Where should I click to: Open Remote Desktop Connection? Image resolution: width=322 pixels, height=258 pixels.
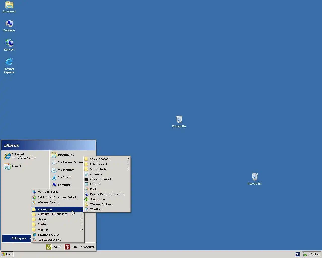107,194
